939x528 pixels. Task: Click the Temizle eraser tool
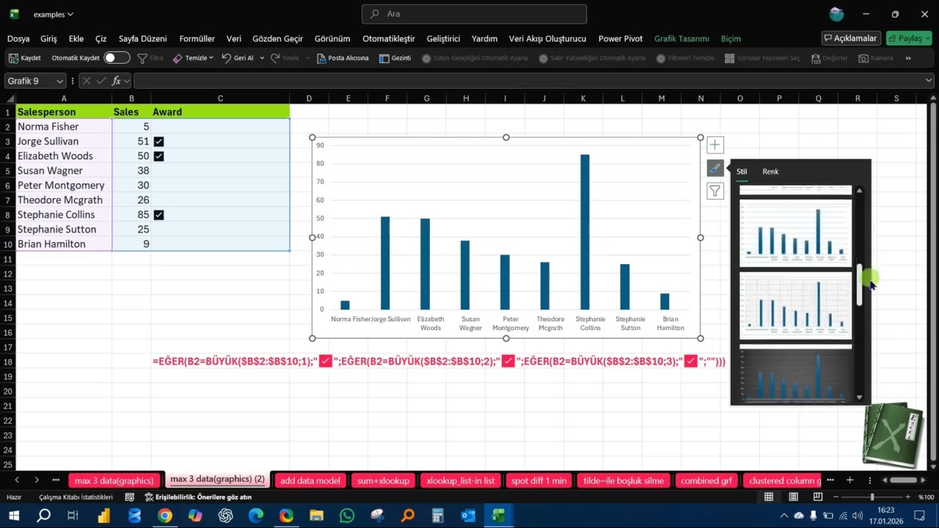[x=178, y=58]
